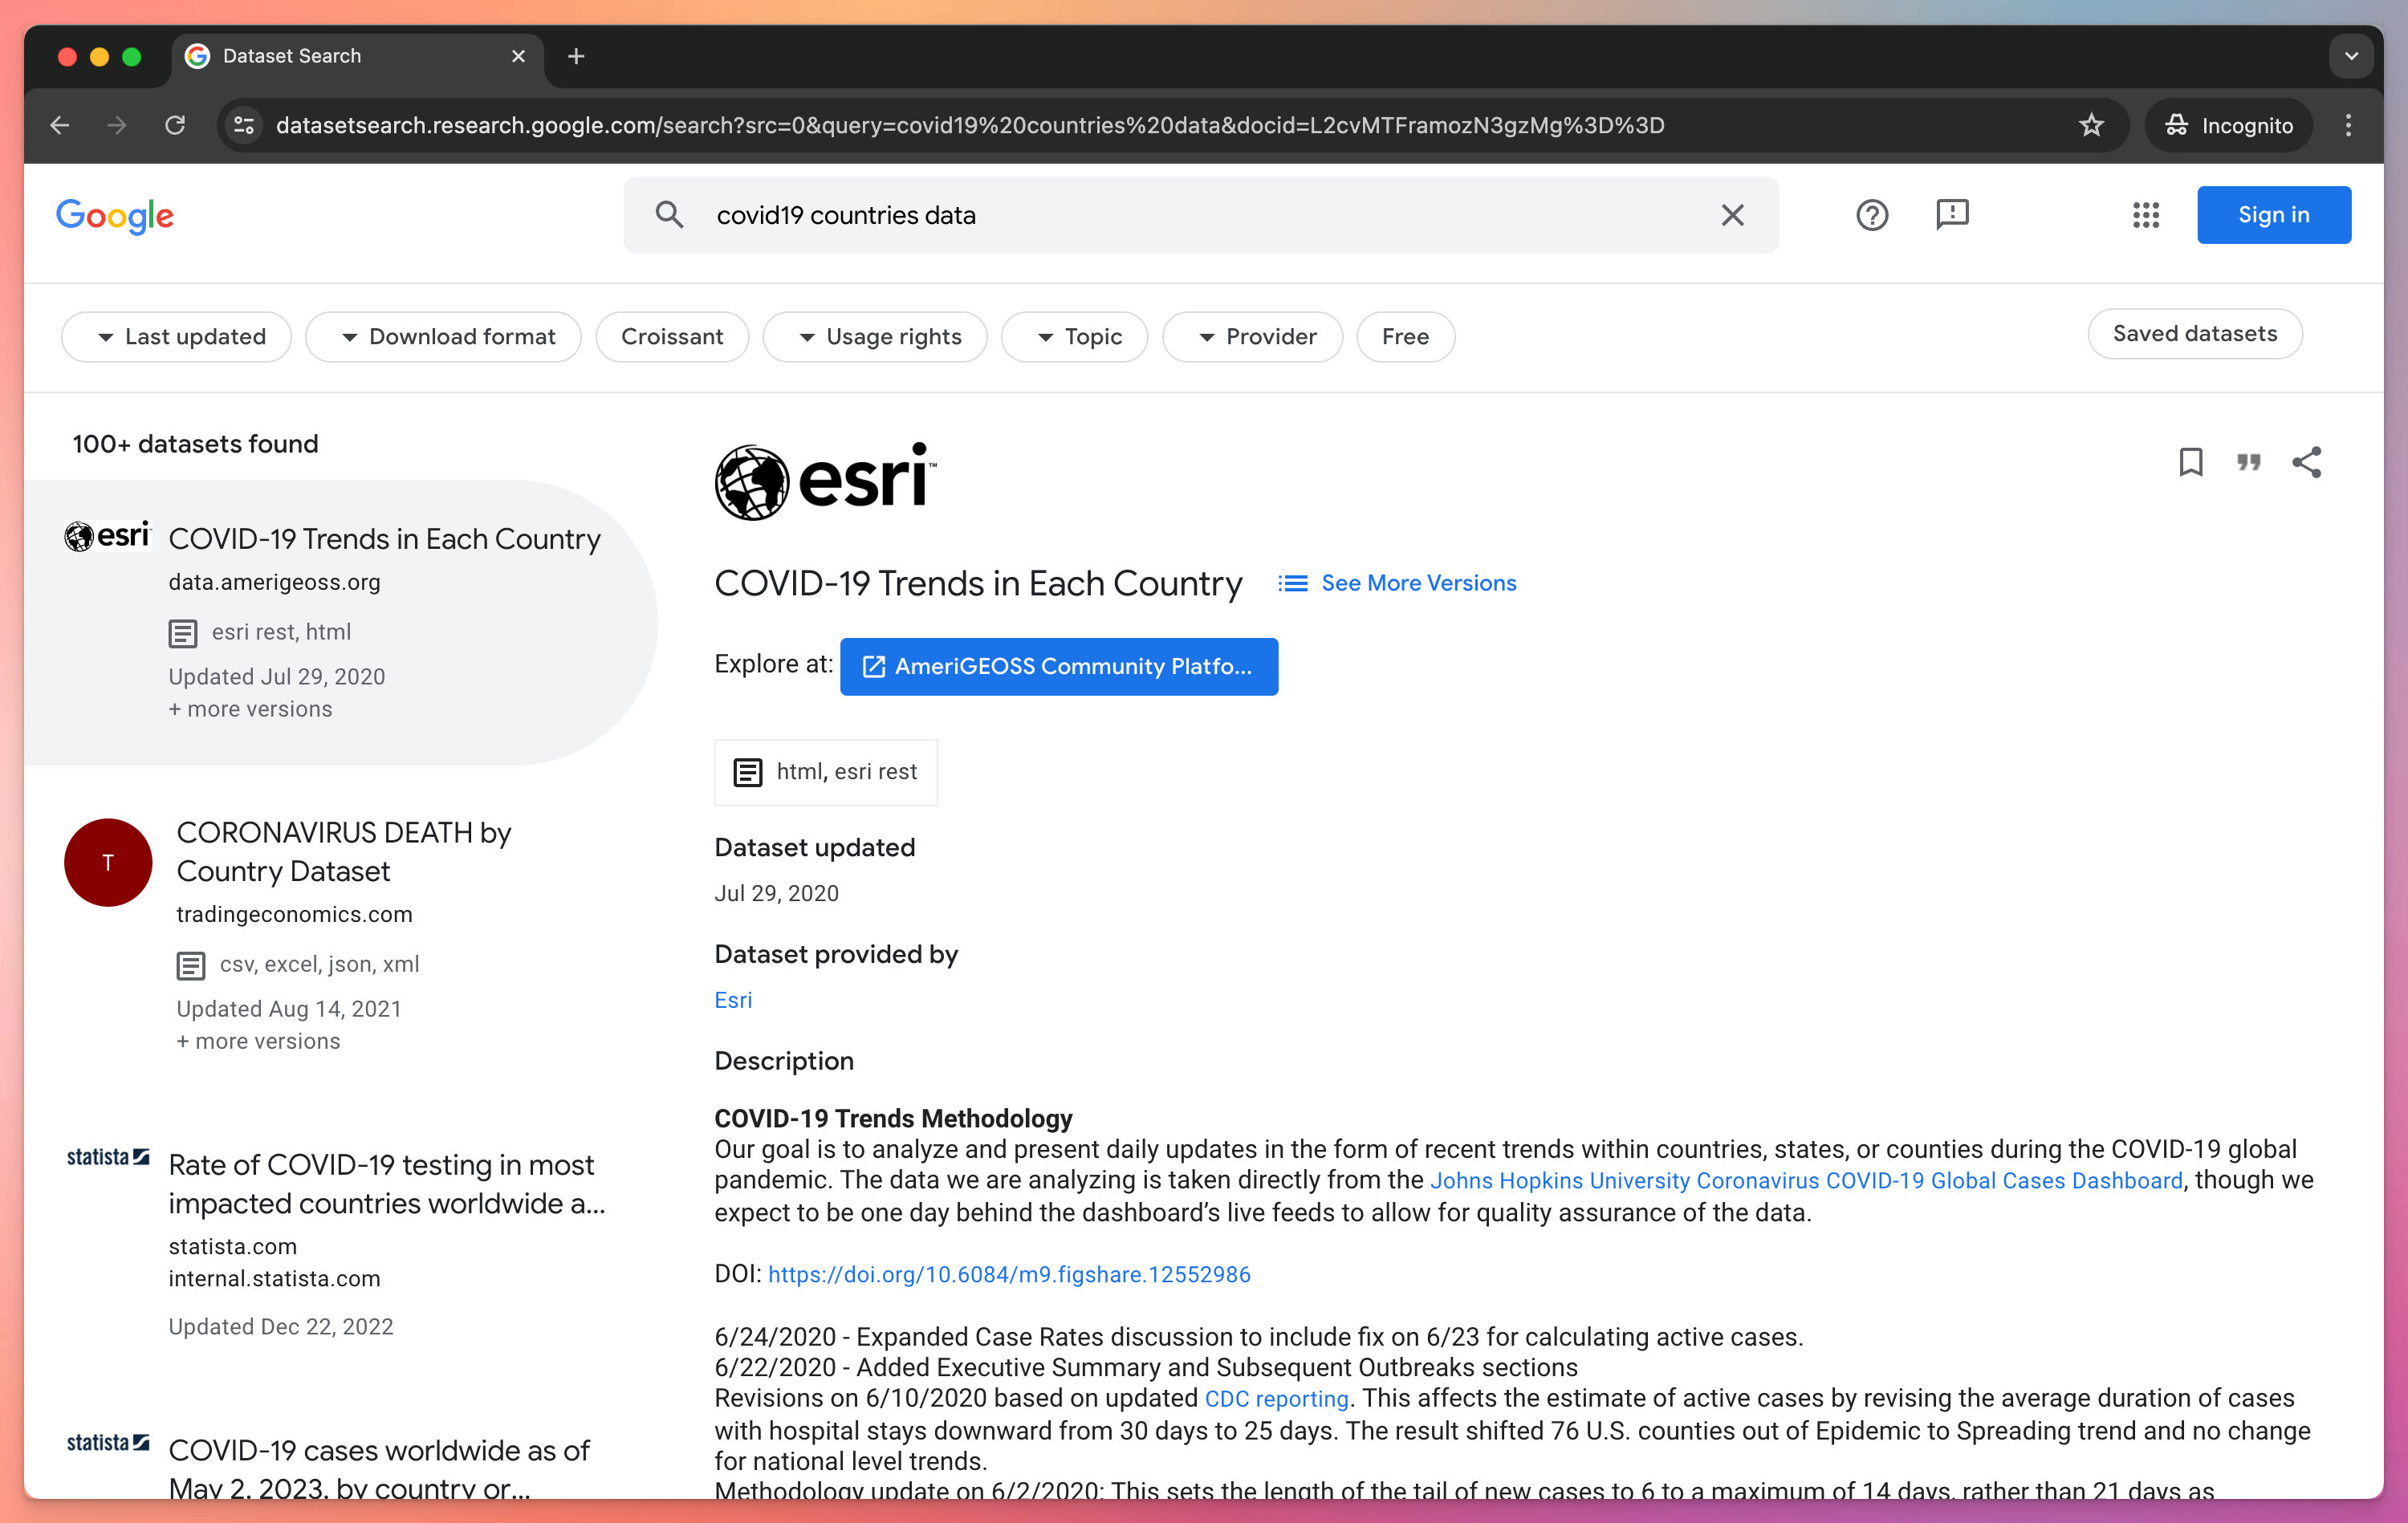This screenshot has height=1523, width=2408.
Task: Save dataset with the bookmark icon
Action: pos(2191,462)
